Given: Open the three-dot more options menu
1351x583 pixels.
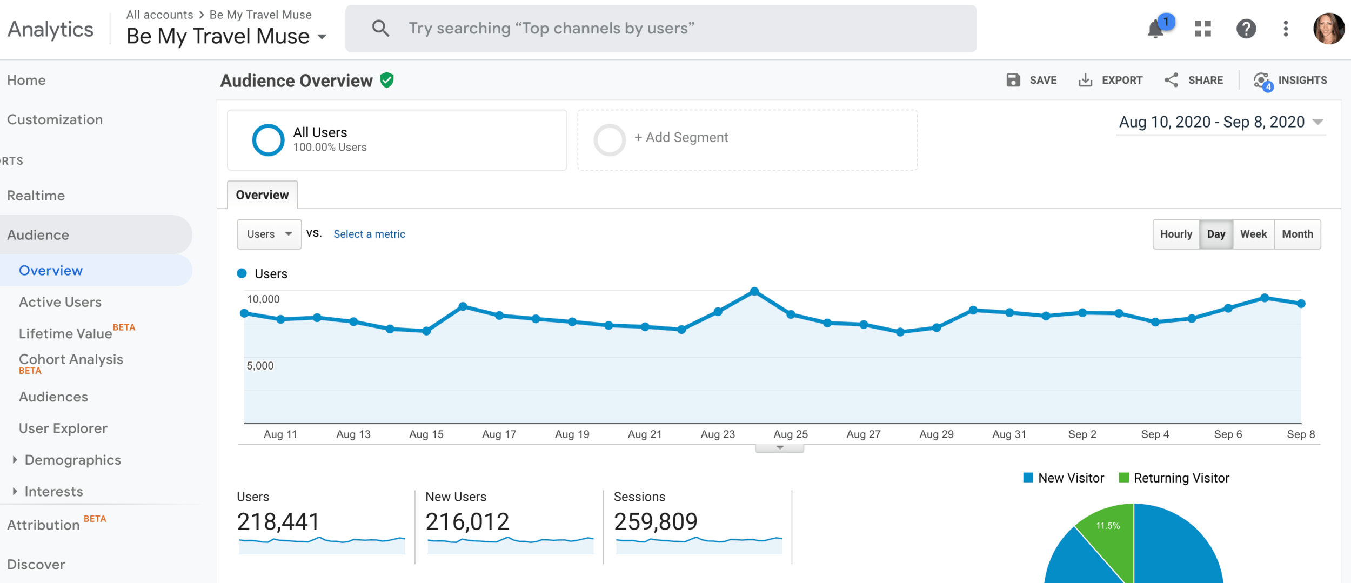Looking at the screenshot, I should 1286,29.
